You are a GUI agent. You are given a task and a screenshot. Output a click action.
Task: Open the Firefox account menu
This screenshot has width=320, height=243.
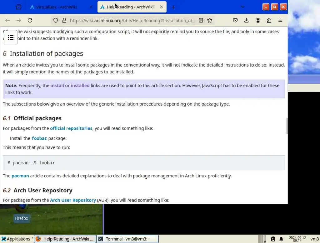258,20
